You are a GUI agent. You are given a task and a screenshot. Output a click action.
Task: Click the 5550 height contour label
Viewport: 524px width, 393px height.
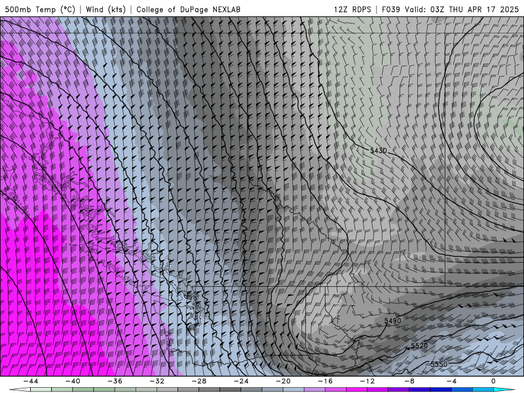439,364
